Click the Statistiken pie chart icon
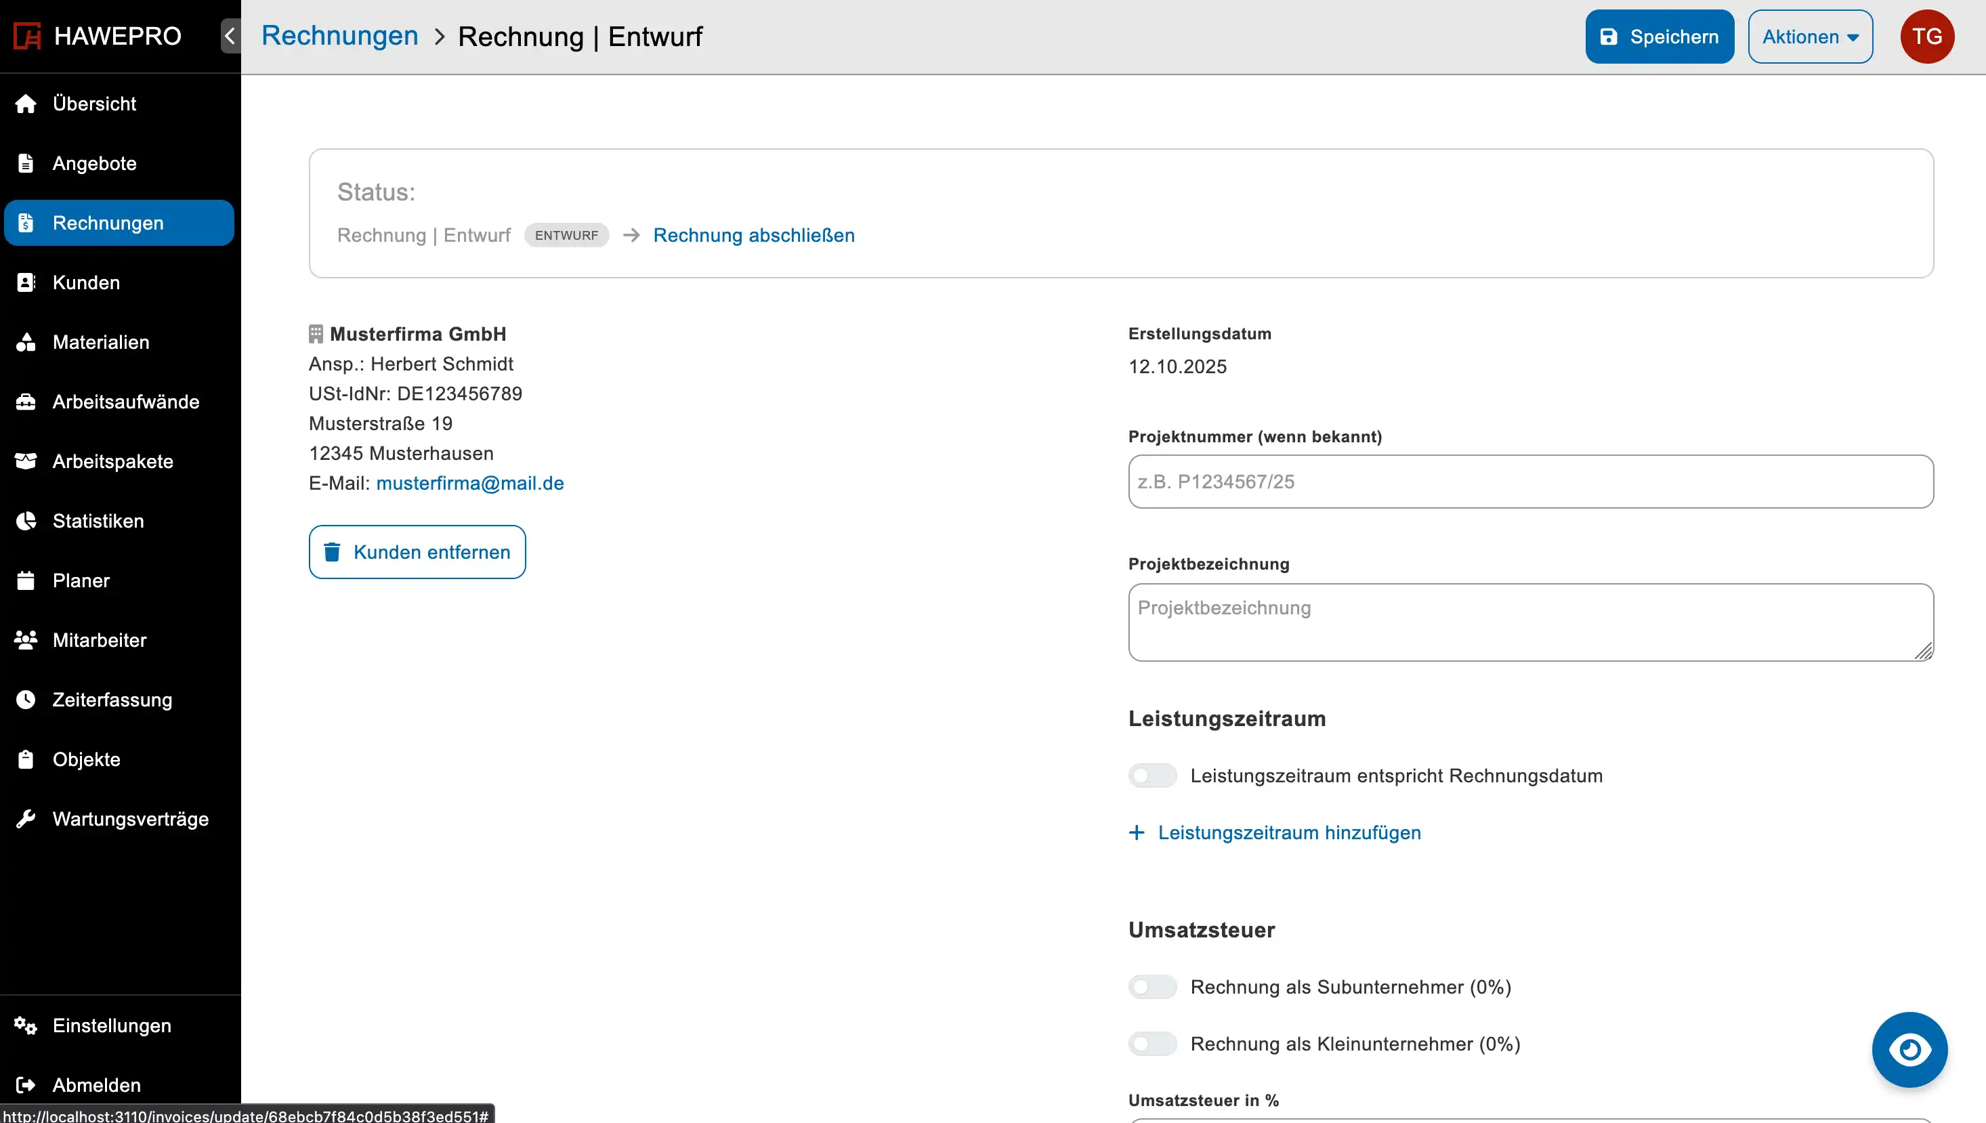The image size is (1986, 1123). (x=26, y=521)
